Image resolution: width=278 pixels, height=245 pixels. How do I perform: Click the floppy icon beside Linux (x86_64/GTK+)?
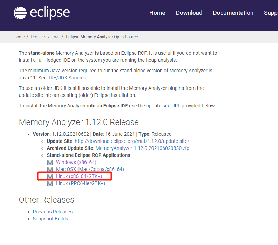(x=50, y=177)
